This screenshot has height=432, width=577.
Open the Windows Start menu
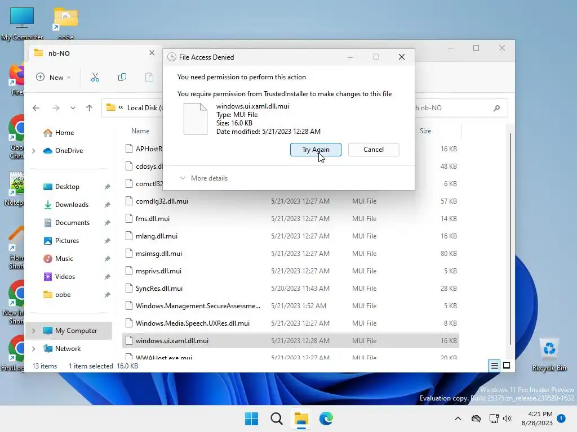251,418
